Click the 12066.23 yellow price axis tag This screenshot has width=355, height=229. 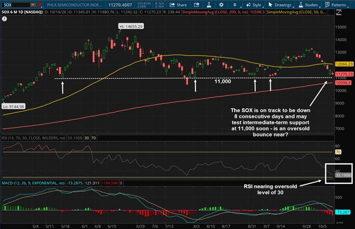pyautogui.click(x=344, y=64)
